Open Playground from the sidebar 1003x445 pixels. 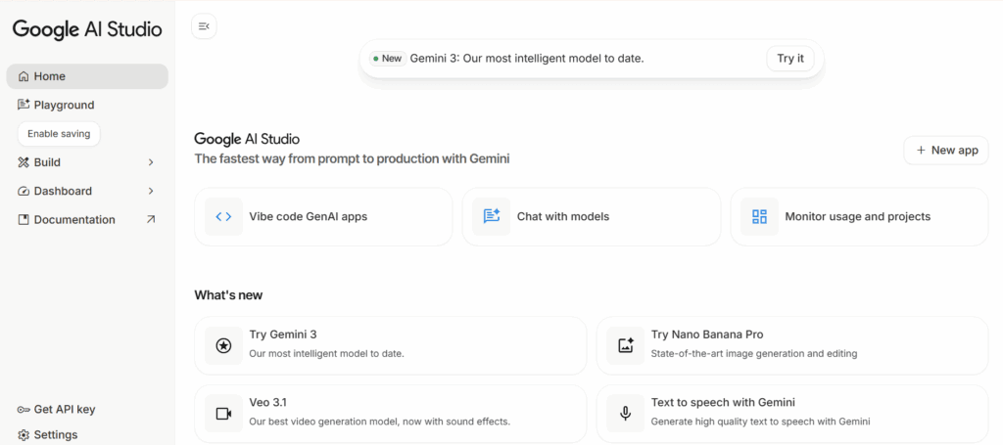coord(87,105)
